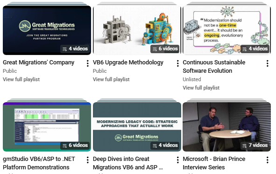Click the Public label under VB6 Upgrade Methodology
Viewport: 276px width, 174px height.
(100, 71)
